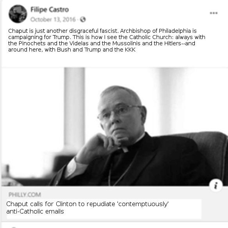Click 'anti-Catholic emails' headline second line
Screen dimensions: 228x228
35,212
